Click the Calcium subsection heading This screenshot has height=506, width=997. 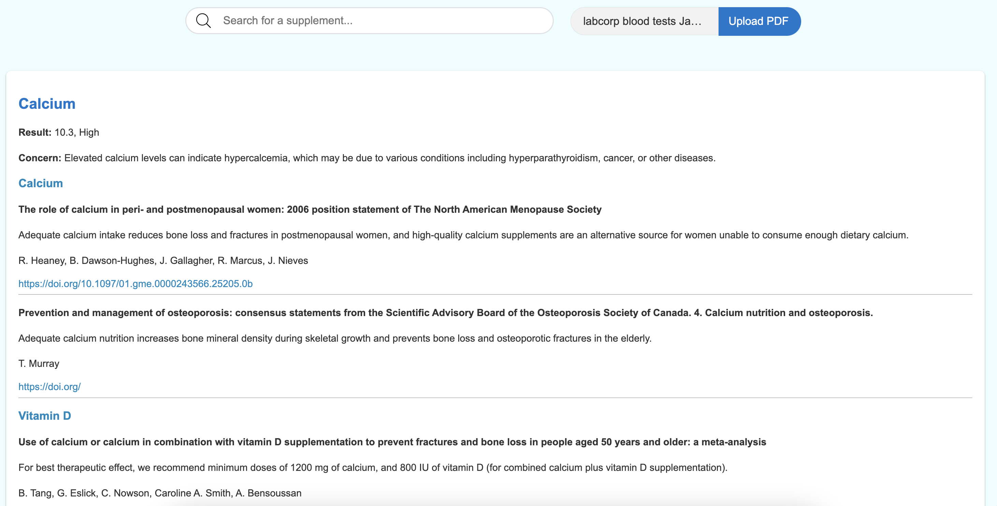[x=41, y=183]
